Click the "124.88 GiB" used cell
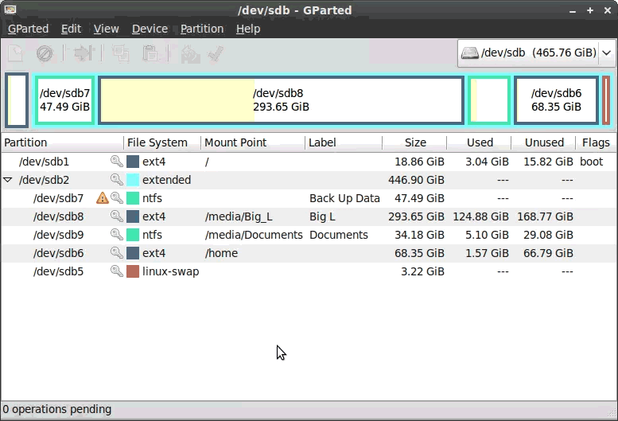This screenshot has width=618, height=421. (x=481, y=216)
